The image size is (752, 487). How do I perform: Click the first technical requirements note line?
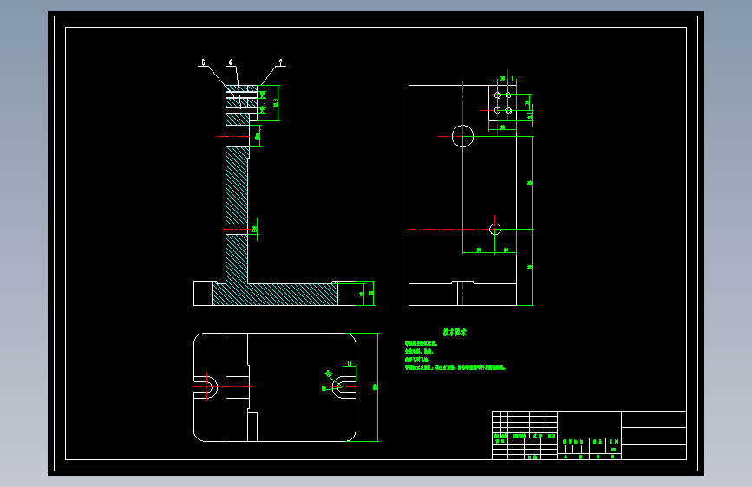pyautogui.click(x=421, y=344)
